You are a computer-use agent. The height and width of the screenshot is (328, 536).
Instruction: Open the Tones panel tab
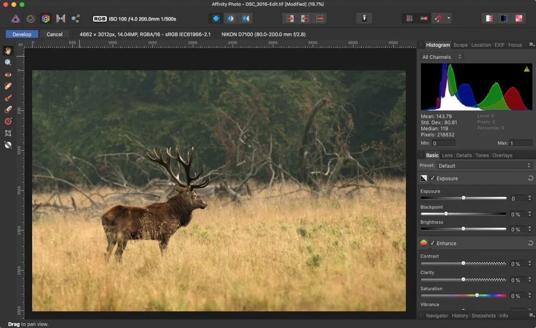(x=482, y=155)
